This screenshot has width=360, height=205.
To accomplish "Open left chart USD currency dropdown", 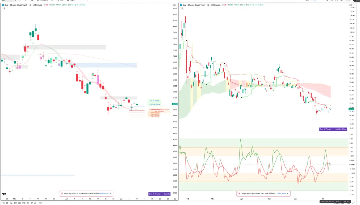I will pyautogui.click(x=175, y=5).
